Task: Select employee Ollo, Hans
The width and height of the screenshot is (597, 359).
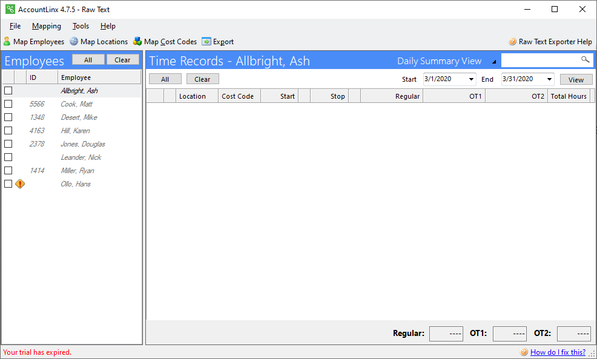Action: point(76,184)
